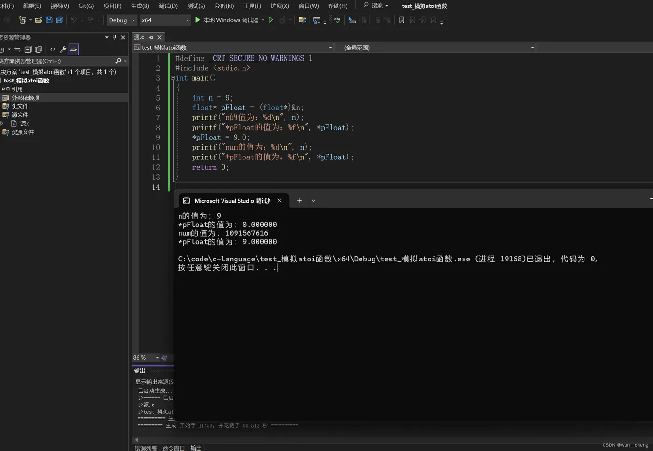Open the 扩展(X) menu
Viewport: 653px width, 451px height.
tap(280, 6)
